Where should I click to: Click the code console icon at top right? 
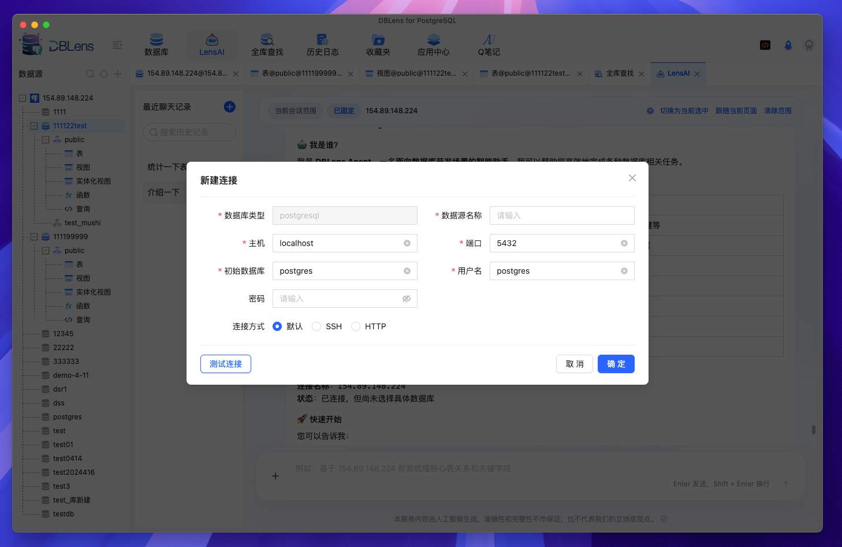[765, 45]
